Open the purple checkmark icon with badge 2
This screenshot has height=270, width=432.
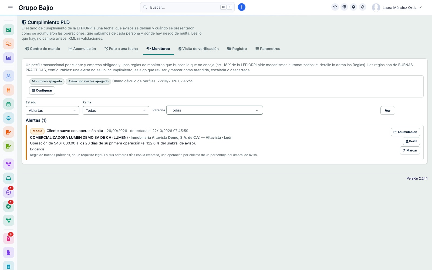click(9, 192)
